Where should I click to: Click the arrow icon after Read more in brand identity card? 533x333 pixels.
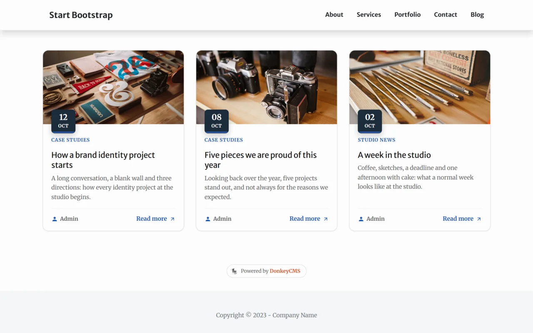tap(172, 219)
